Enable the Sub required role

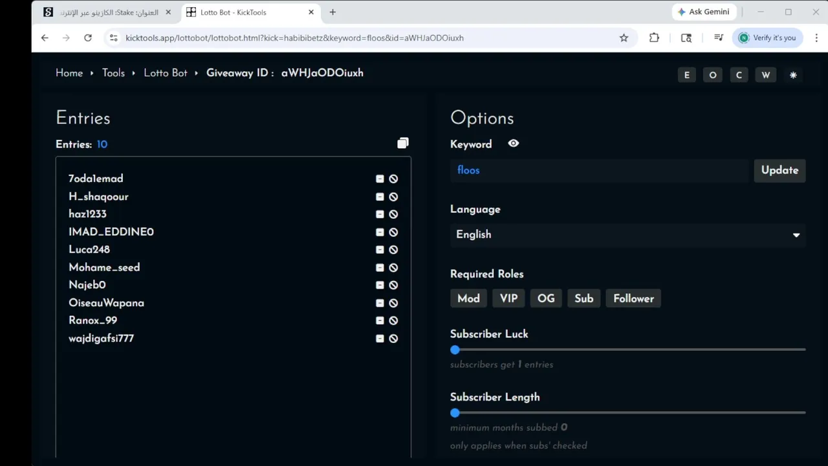point(583,298)
